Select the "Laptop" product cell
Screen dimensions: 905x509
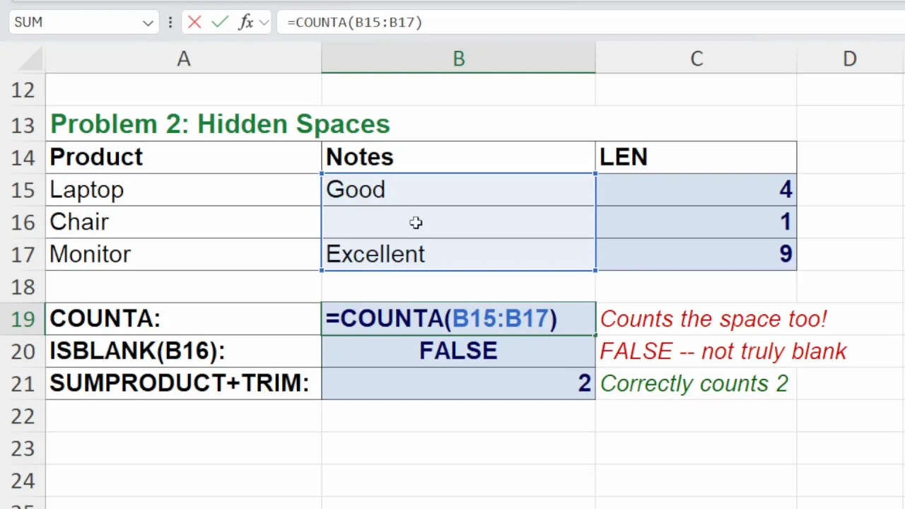(183, 189)
